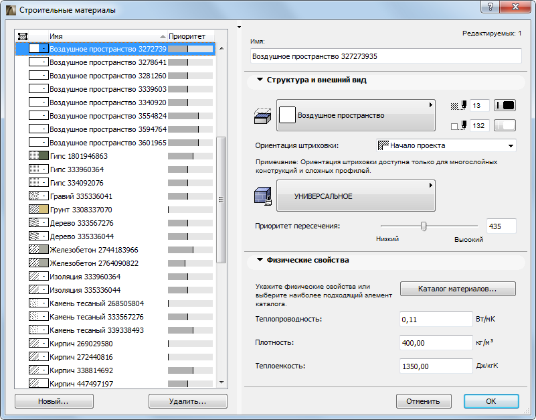Select Кирпич 272440816 in the list
This screenshot has width=536, height=420.
(115, 357)
